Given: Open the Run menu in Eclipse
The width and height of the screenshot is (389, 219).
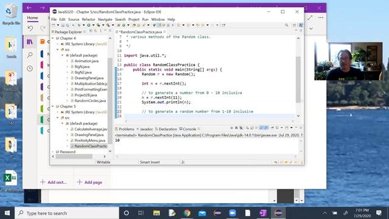Looking at the screenshot, I should (145, 19).
